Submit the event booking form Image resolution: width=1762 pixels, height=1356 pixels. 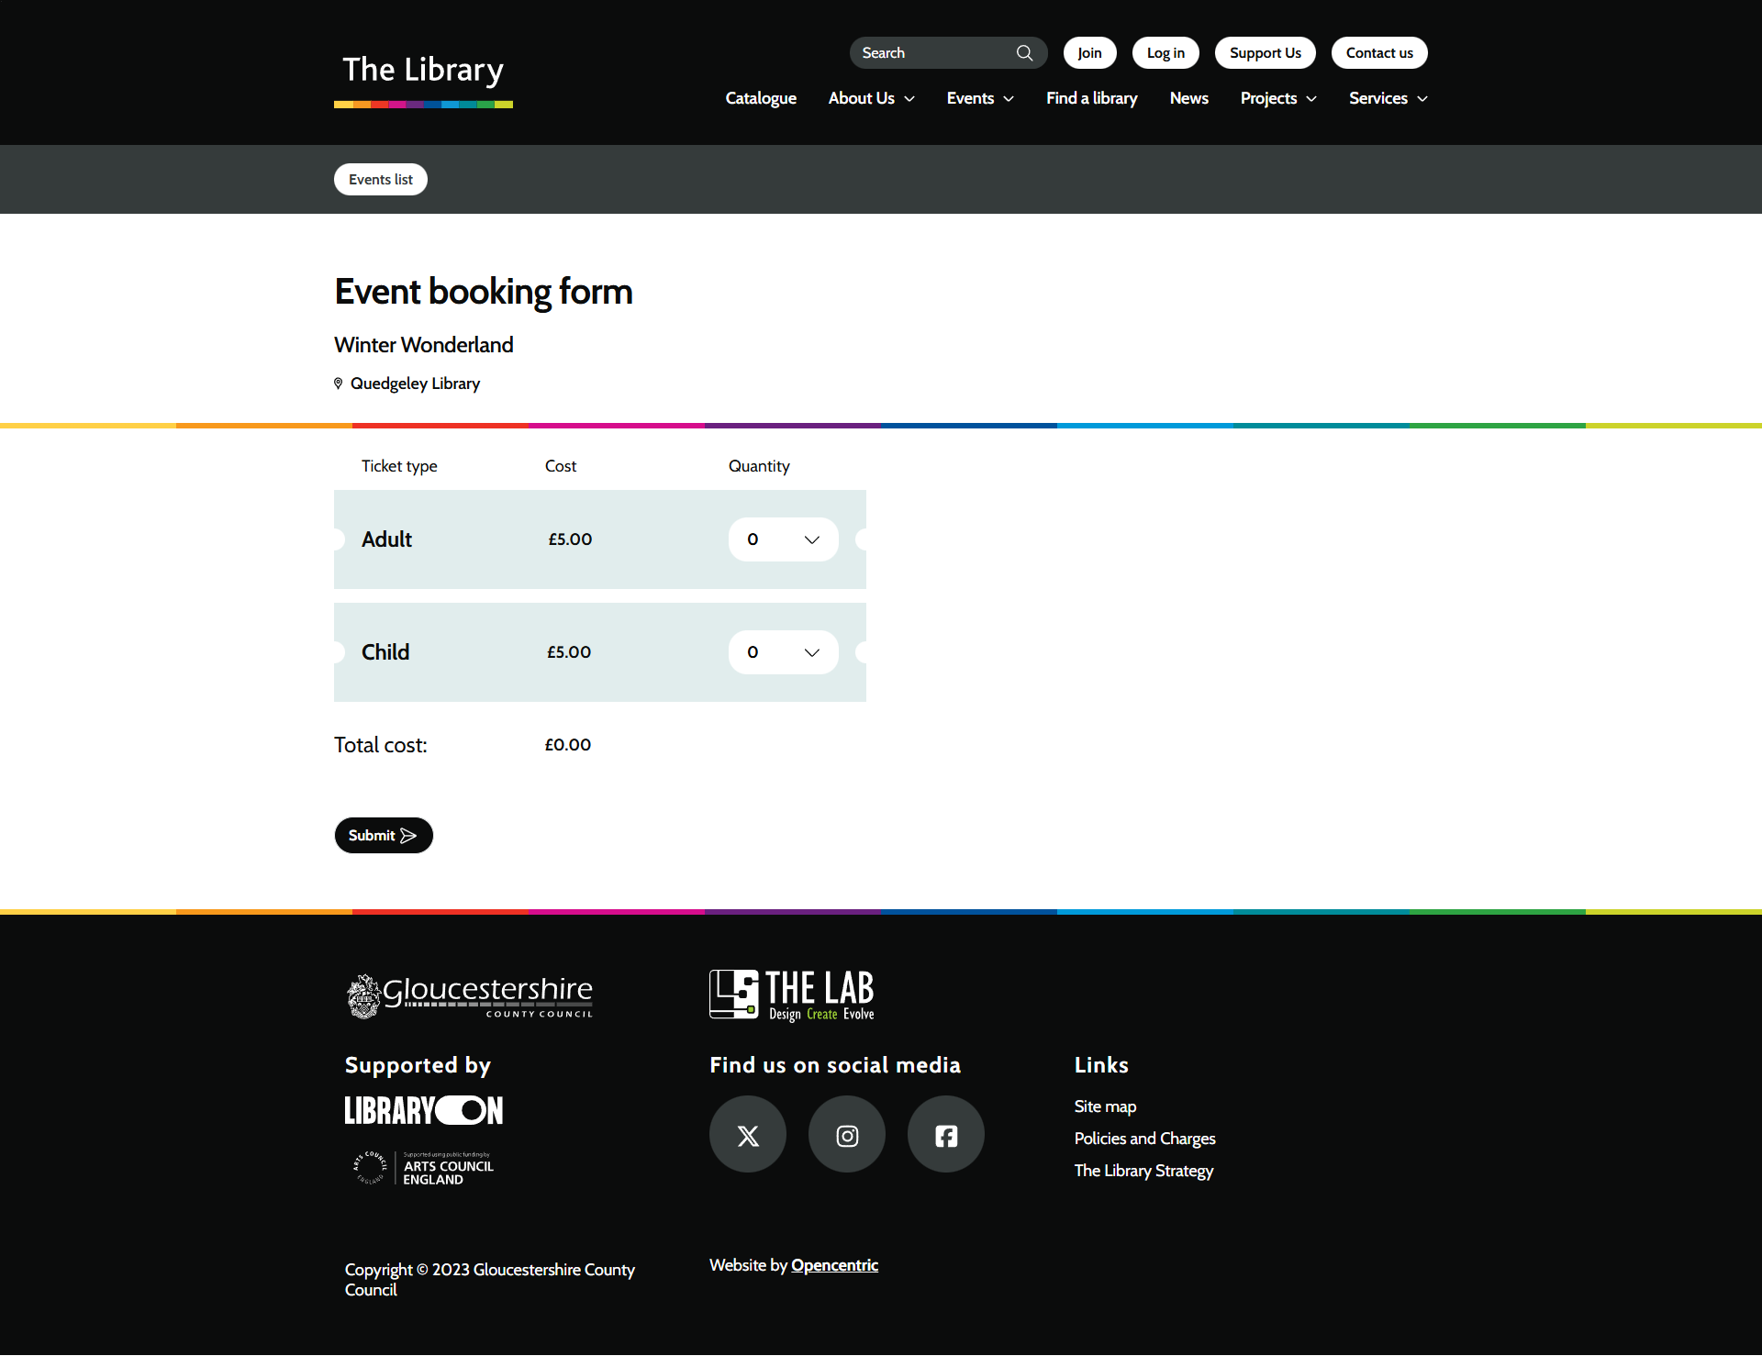point(383,836)
